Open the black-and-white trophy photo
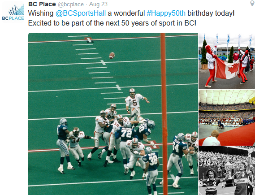The width and height of the screenshot is (255, 195). pyautogui.click(x=227, y=171)
